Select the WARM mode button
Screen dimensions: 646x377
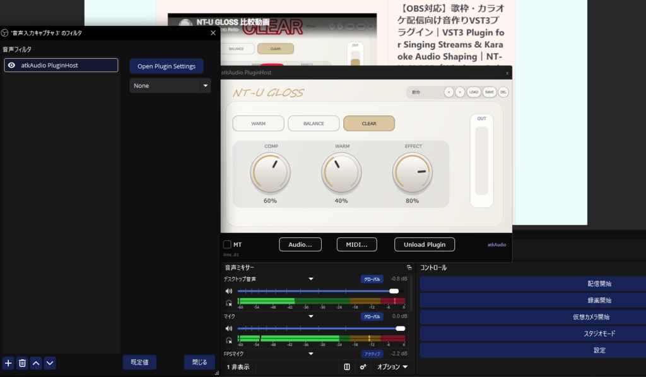pos(258,123)
